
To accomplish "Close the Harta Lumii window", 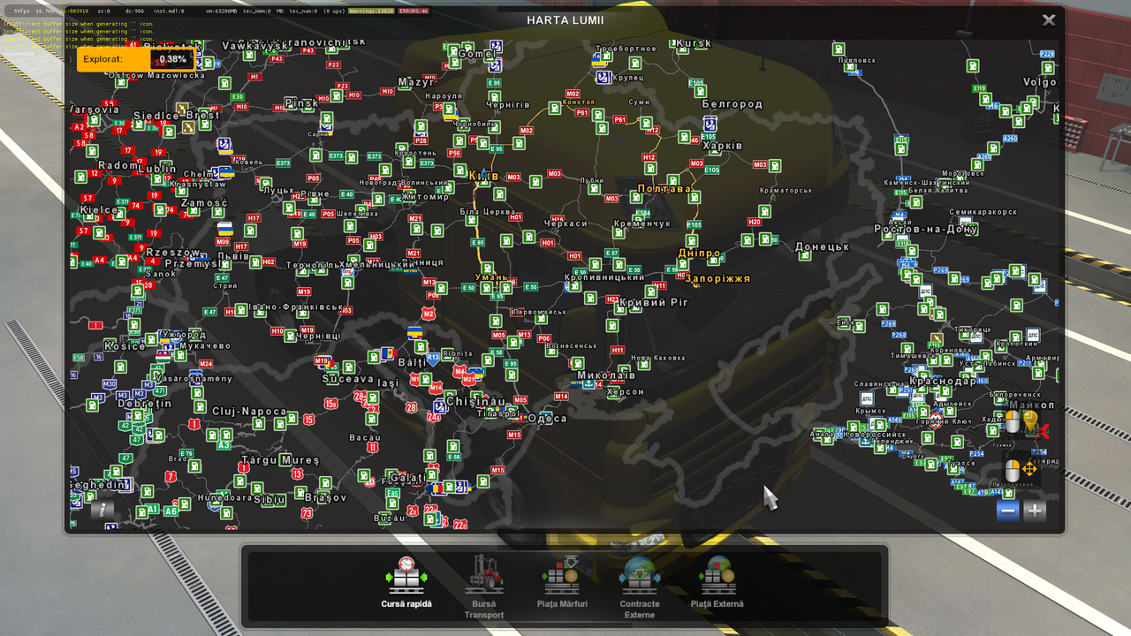I will click(1049, 19).
